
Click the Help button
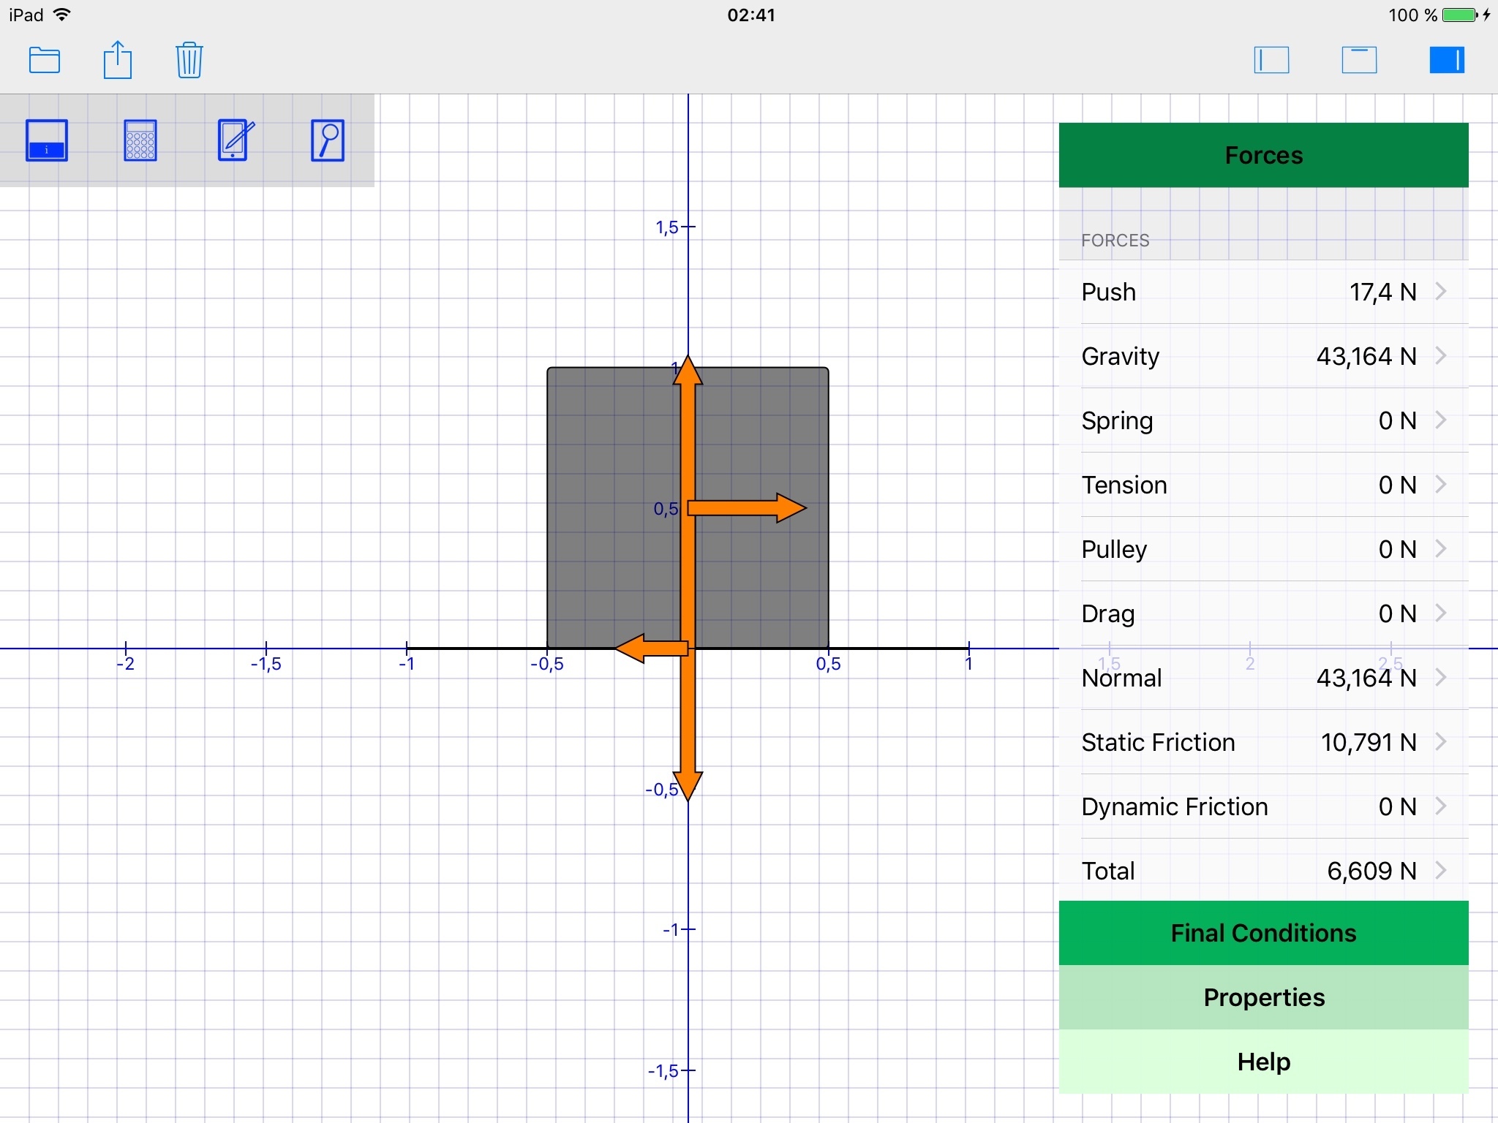coord(1263,1062)
